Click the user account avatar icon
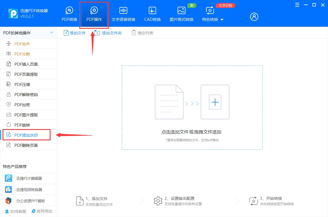 tap(254, 17)
